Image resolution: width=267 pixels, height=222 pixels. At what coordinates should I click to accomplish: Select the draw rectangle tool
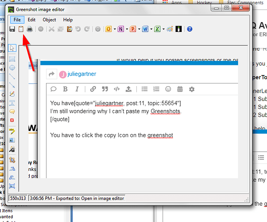12,59
